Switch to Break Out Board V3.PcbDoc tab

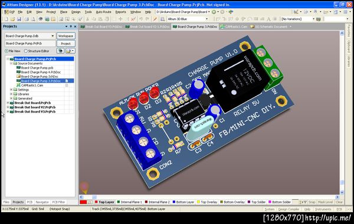click(101, 27)
